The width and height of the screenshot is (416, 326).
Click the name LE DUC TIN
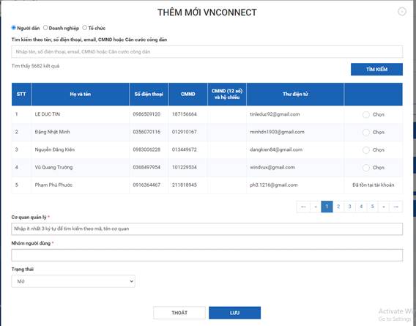click(x=47, y=114)
